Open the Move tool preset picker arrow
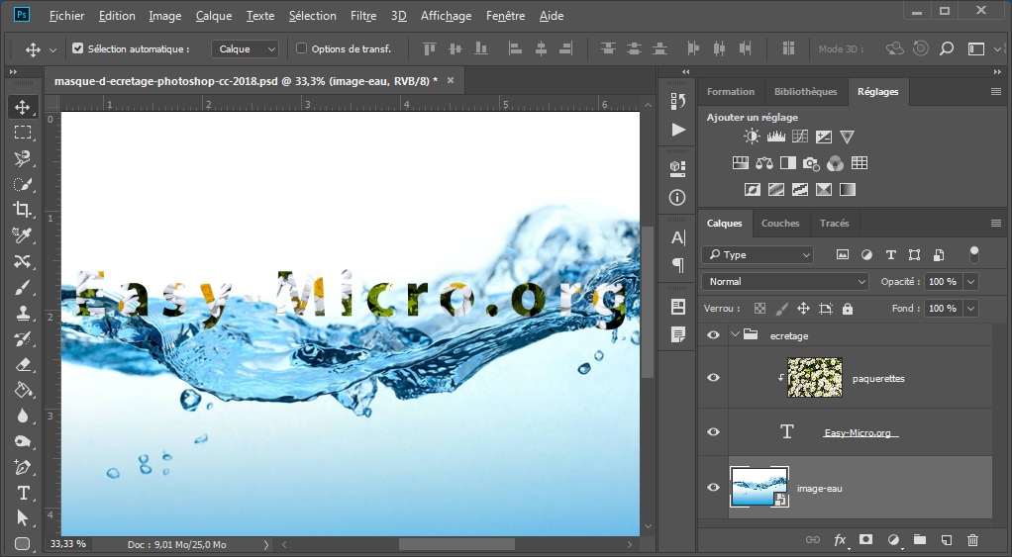1012x557 pixels. click(x=52, y=49)
